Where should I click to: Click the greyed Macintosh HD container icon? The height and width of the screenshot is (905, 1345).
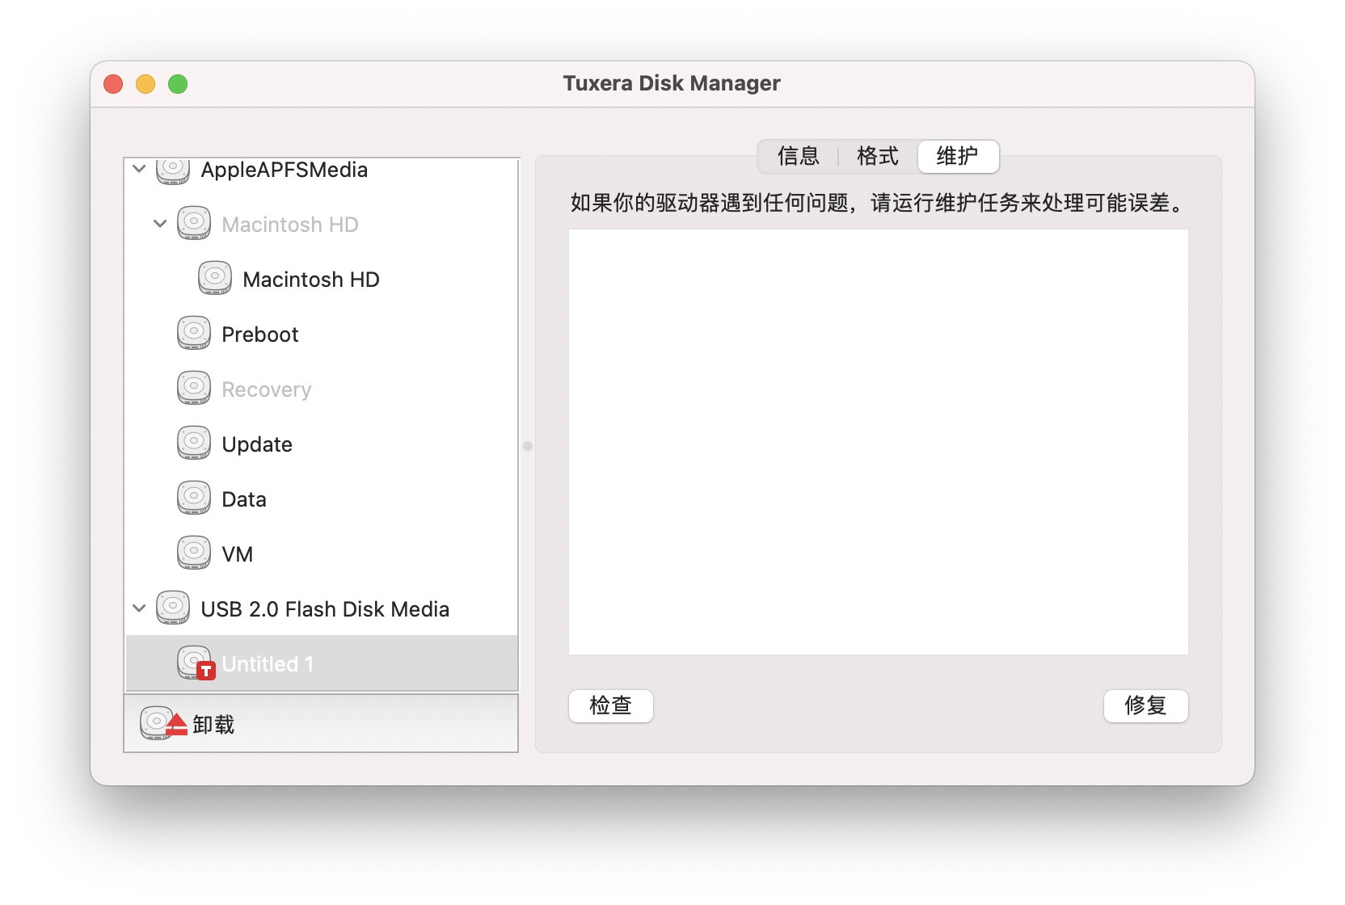point(194,224)
